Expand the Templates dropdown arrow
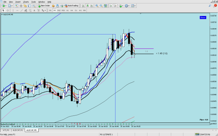Screen dimensions: 218x136 (135, 6)
